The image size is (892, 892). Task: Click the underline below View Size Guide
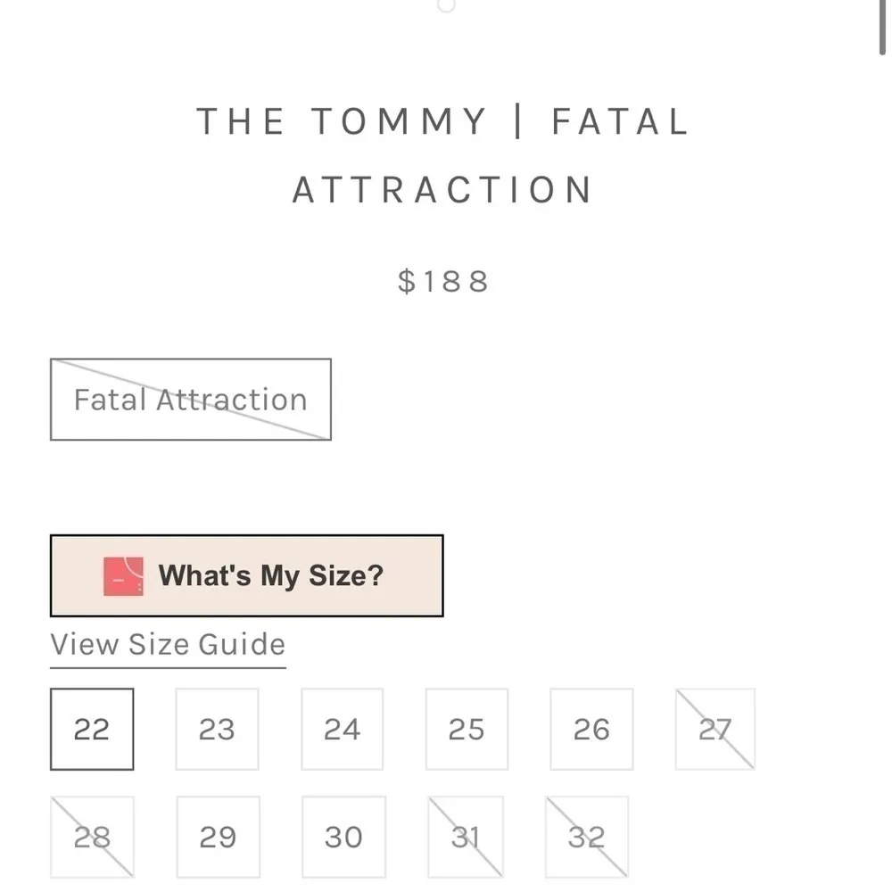click(x=166, y=665)
